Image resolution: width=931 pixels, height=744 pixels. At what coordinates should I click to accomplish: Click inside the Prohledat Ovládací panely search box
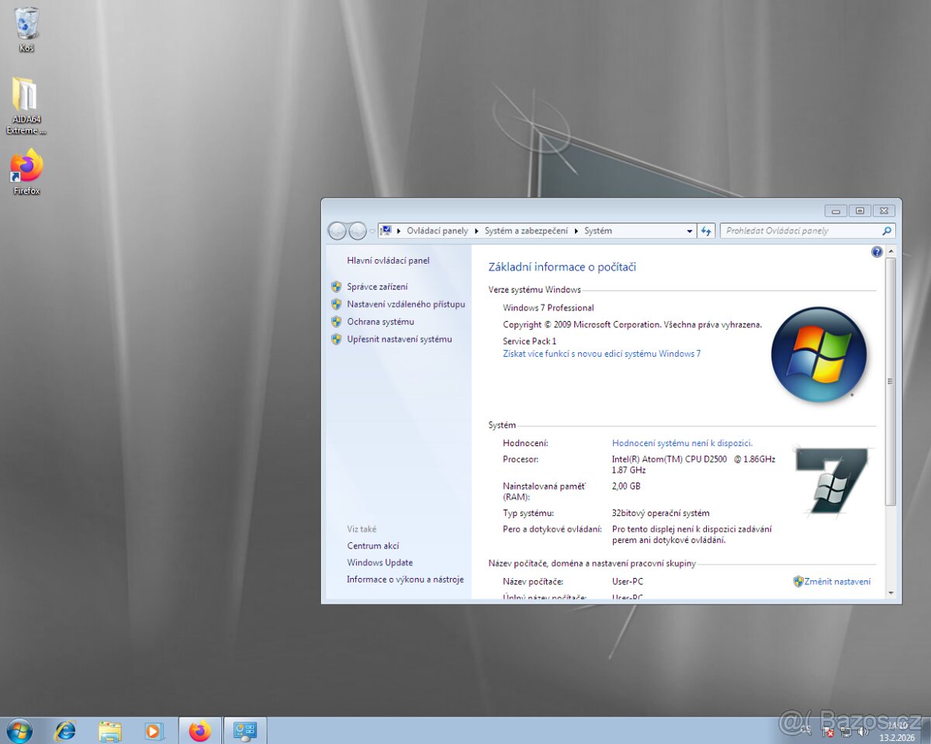[799, 230]
